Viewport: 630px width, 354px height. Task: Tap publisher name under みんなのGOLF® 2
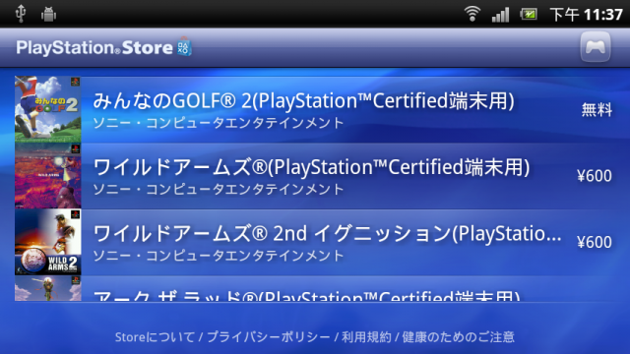[219, 123]
